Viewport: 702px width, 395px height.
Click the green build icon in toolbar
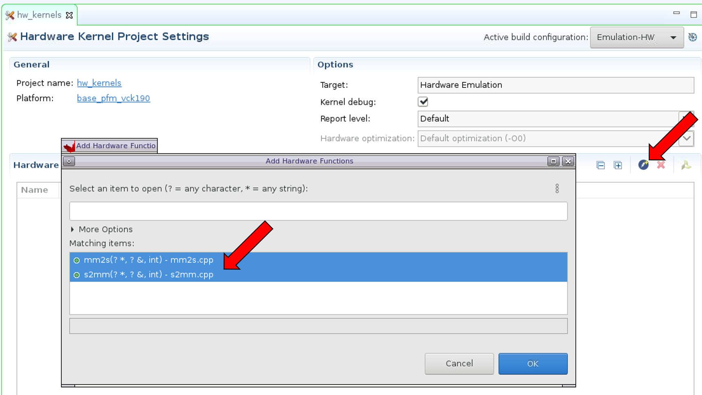[686, 165]
